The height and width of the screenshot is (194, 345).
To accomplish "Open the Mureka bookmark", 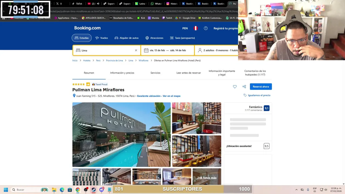I will click(x=154, y=18).
